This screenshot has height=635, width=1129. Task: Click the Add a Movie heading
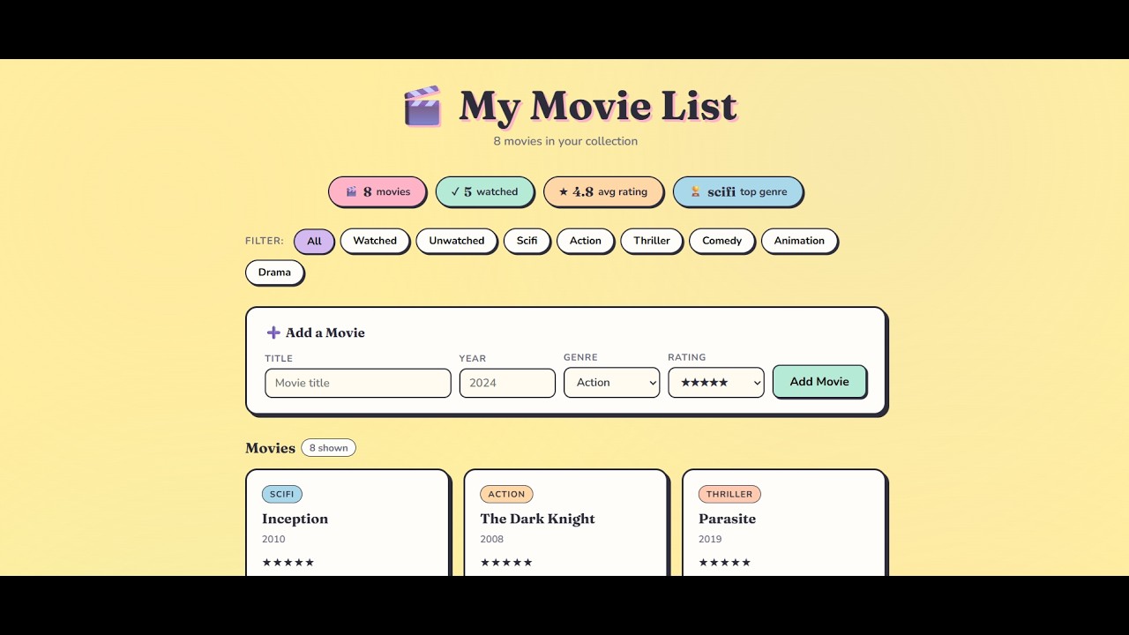point(325,332)
